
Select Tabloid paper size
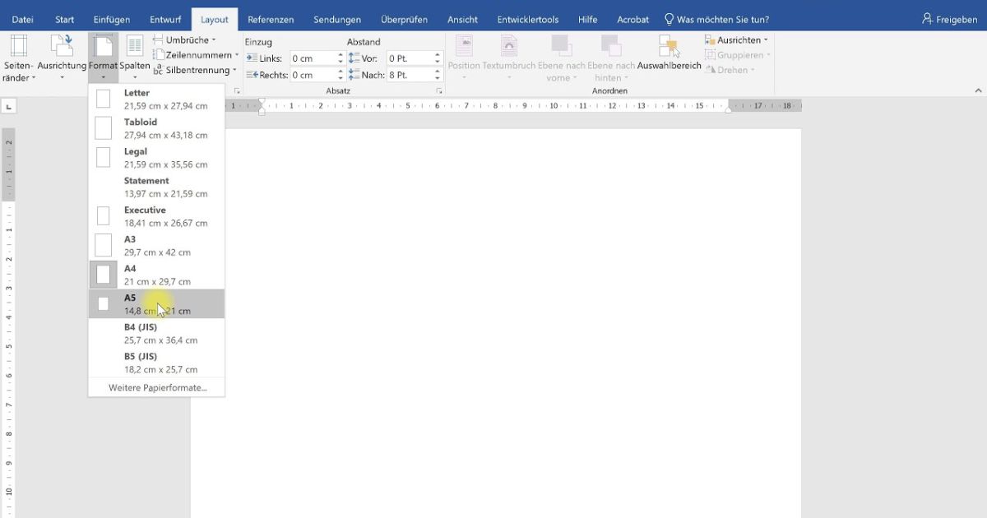point(156,128)
